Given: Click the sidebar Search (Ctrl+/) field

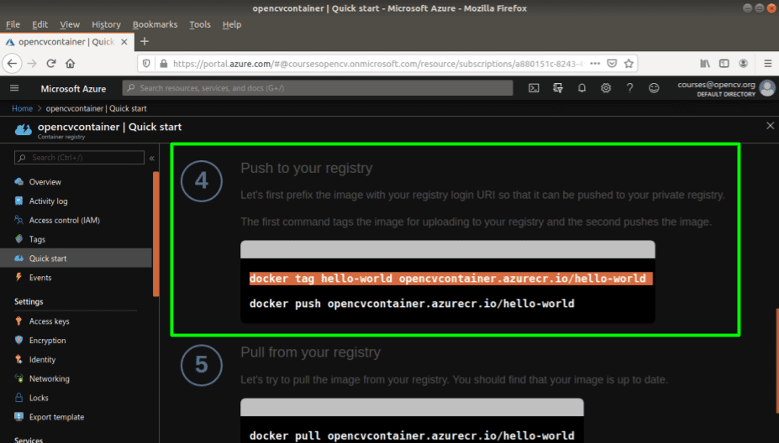Looking at the screenshot, I should pyautogui.click(x=80, y=158).
